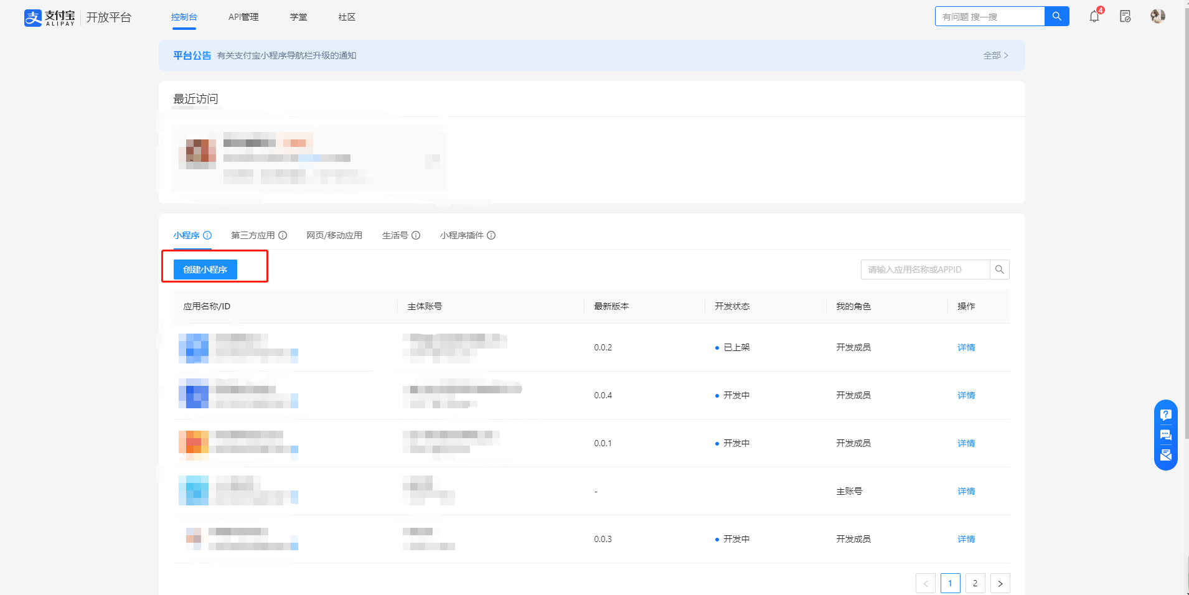Click the user avatar in top right
This screenshot has width=1189, height=595.
click(x=1157, y=17)
